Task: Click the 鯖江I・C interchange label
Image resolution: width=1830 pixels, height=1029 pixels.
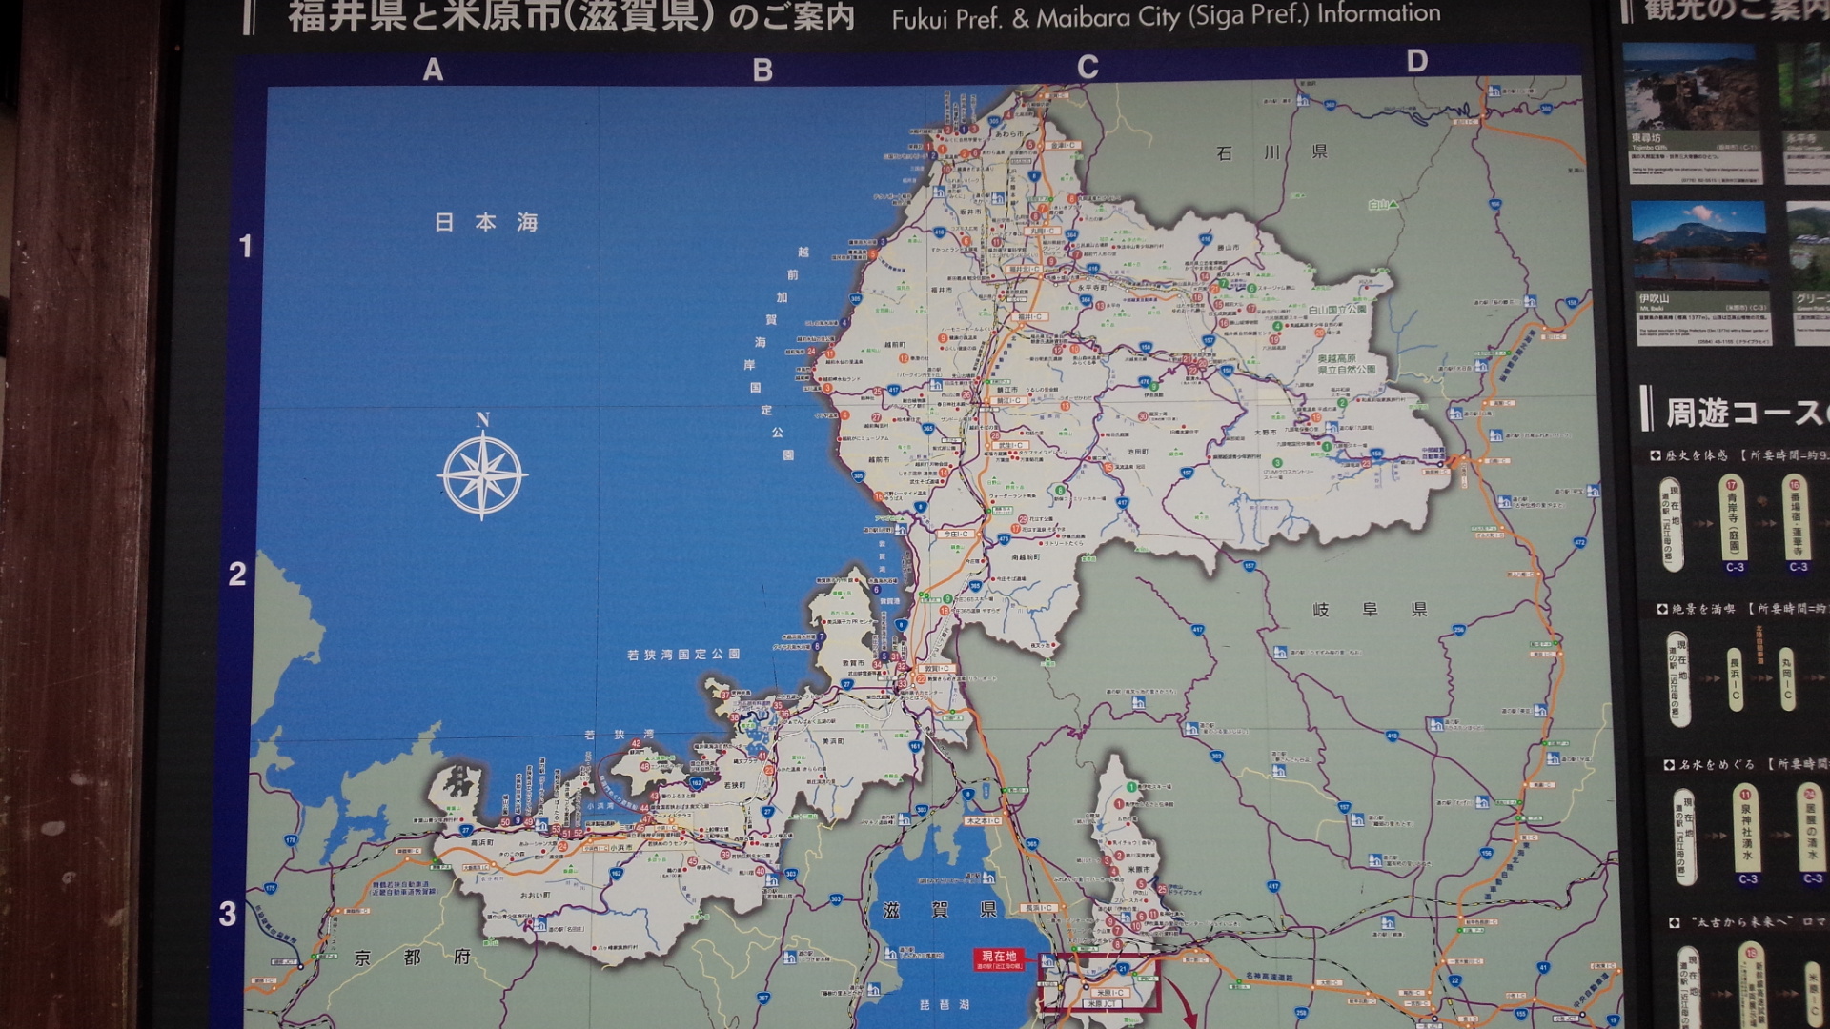Action: [1007, 401]
